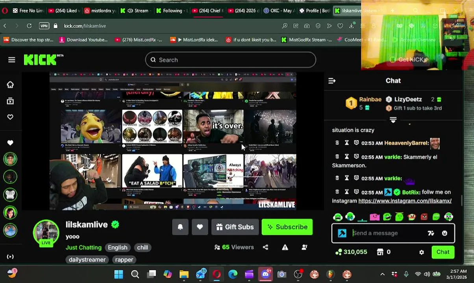Send message with Chat button

tap(443, 252)
